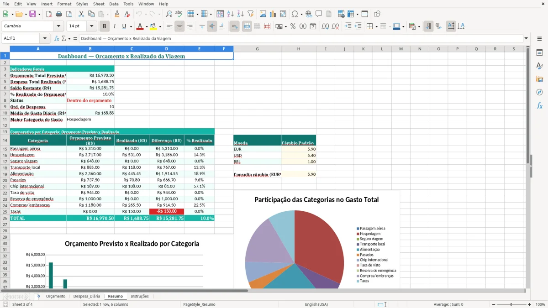Insert a comment
The image size is (548, 308).
tap(318, 14)
